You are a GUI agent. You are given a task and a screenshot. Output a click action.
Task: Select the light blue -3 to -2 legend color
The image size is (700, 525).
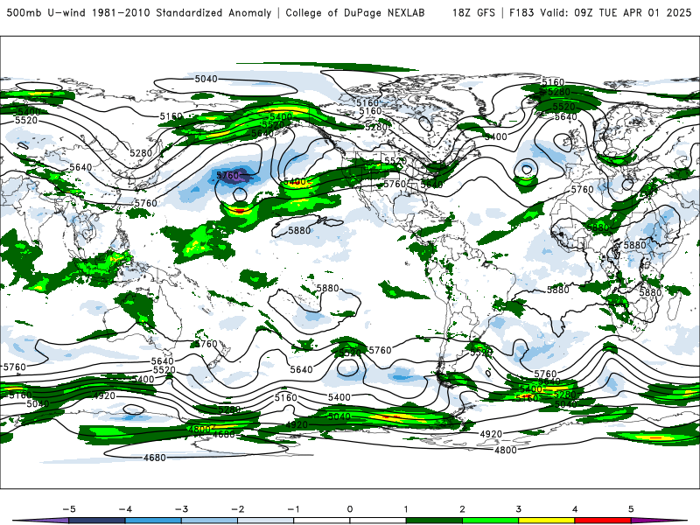[x=209, y=521]
